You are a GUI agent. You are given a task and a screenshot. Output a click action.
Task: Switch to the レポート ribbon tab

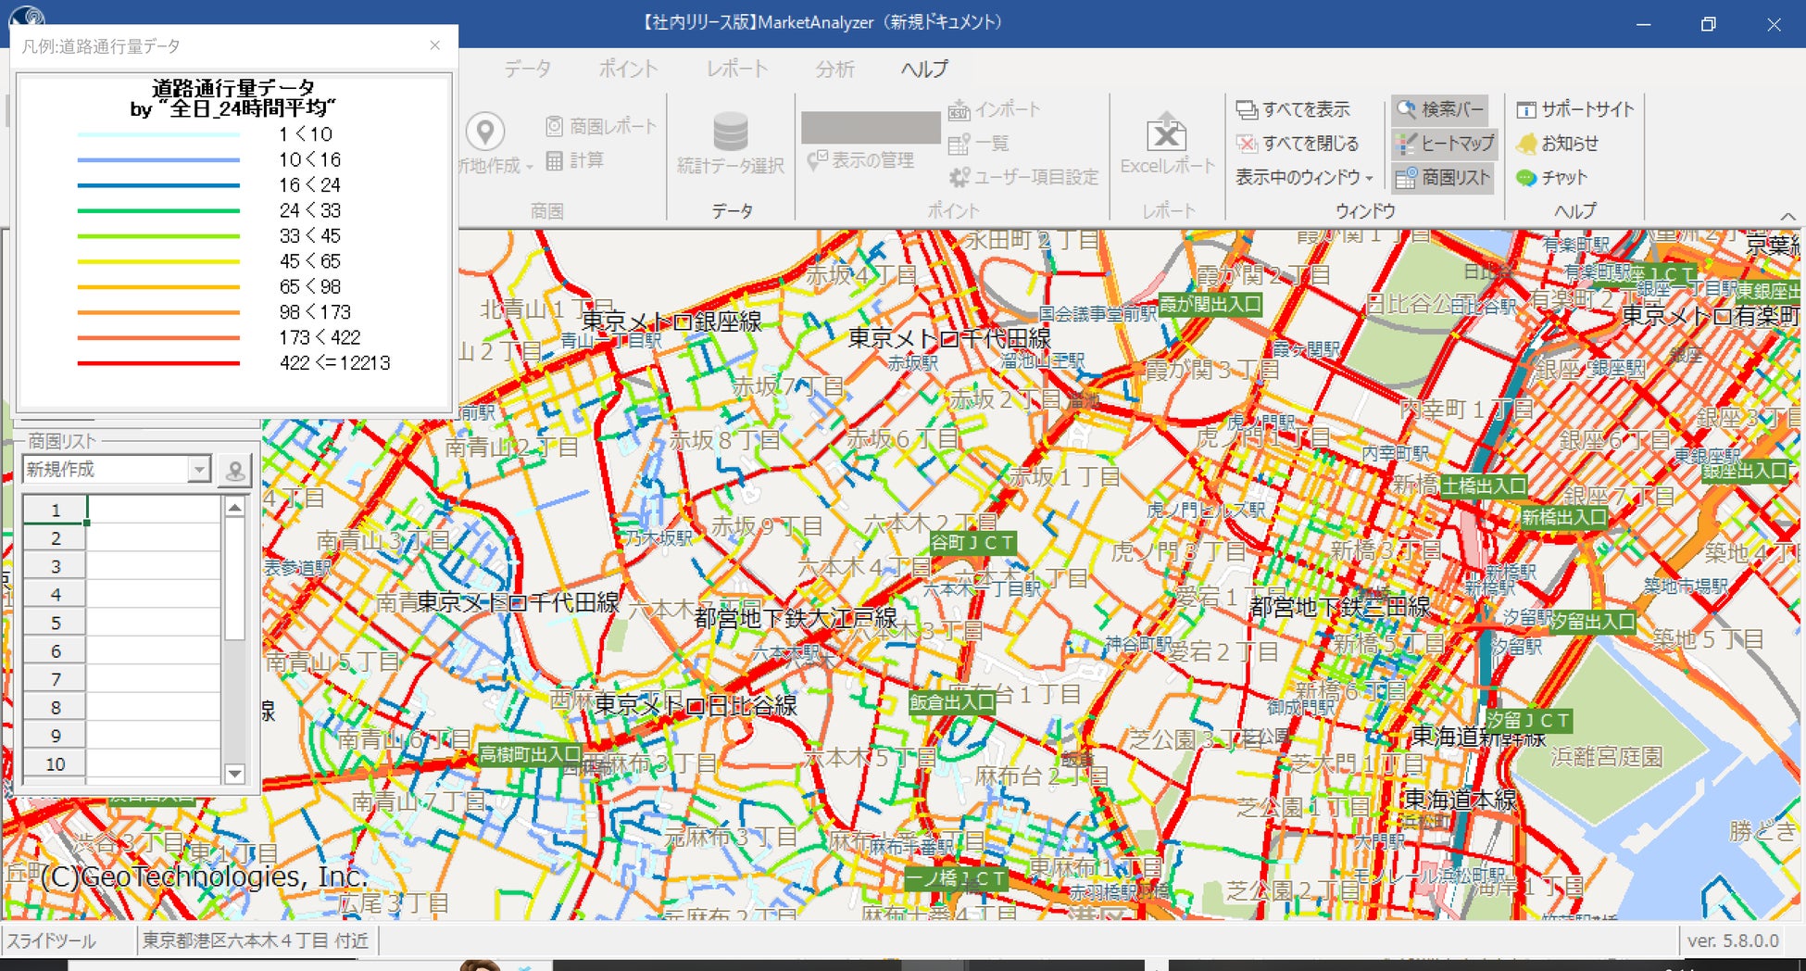pyautogui.click(x=736, y=69)
